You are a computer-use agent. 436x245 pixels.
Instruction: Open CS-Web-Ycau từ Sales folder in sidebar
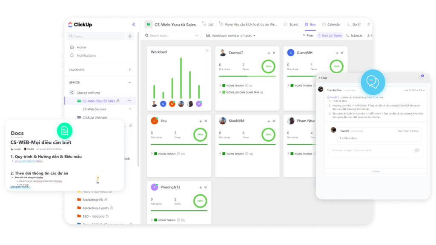point(99,101)
